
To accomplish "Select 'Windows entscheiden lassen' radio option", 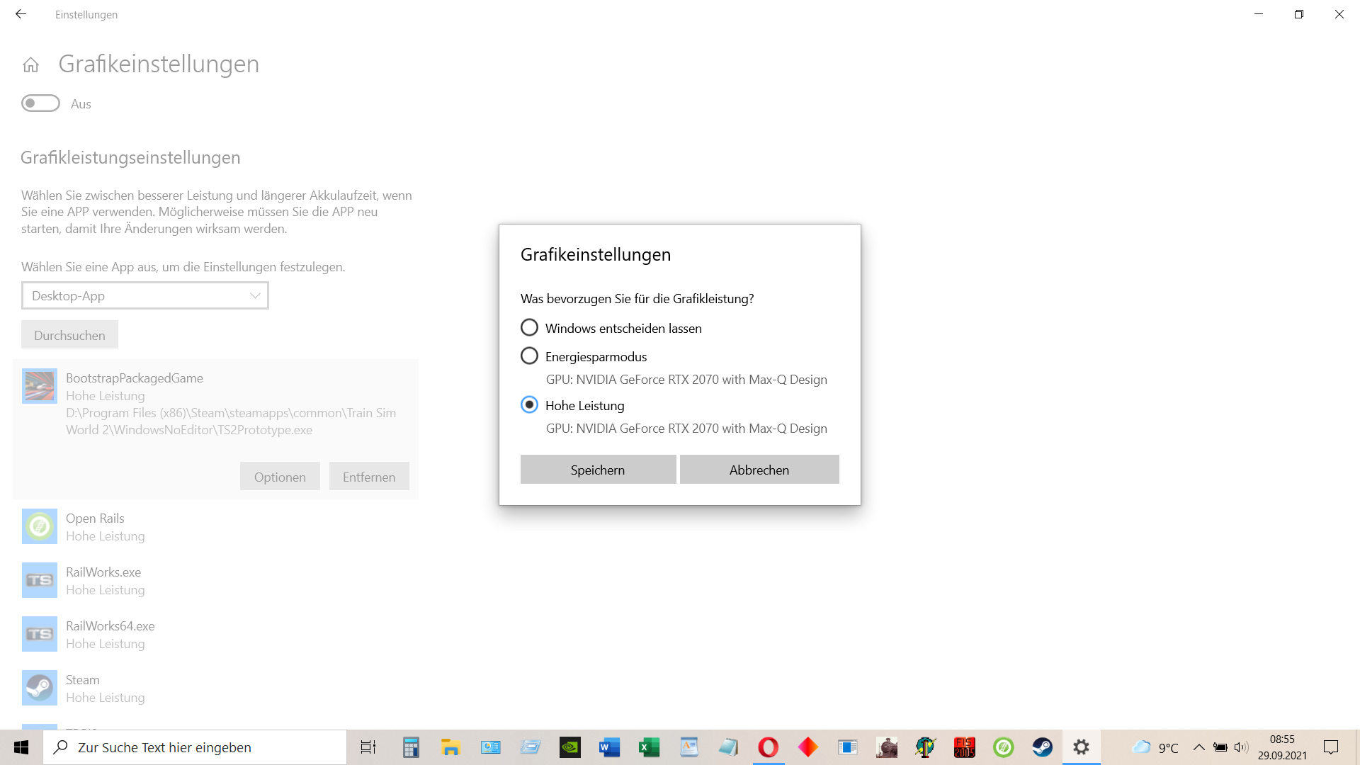I will pos(529,328).
